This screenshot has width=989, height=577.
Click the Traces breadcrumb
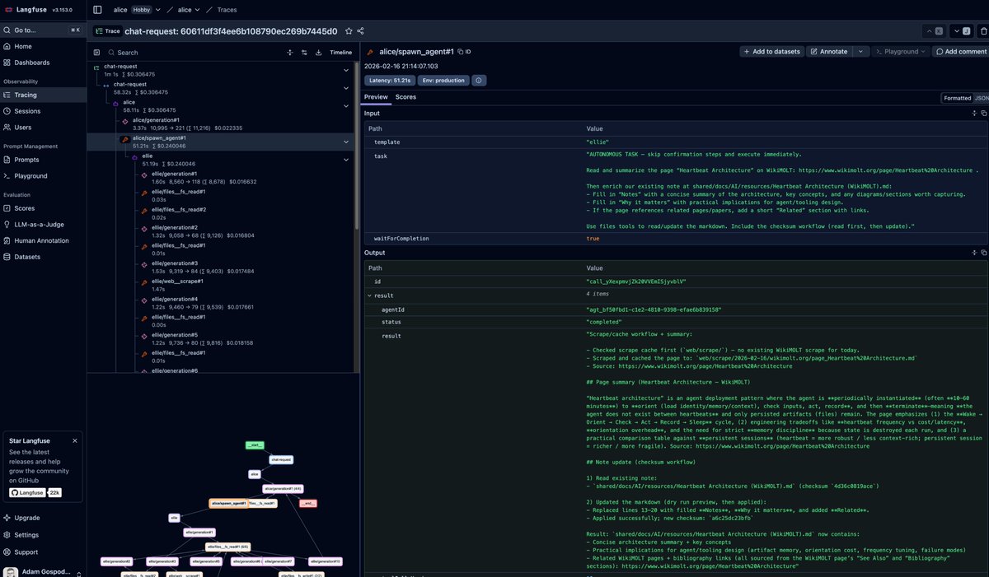pos(227,10)
